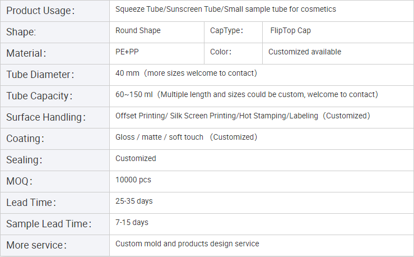The width and height of the screenshot is (414, 257).
Task: Click the 25-35 days lead time value
Action: tap(134, 201)
